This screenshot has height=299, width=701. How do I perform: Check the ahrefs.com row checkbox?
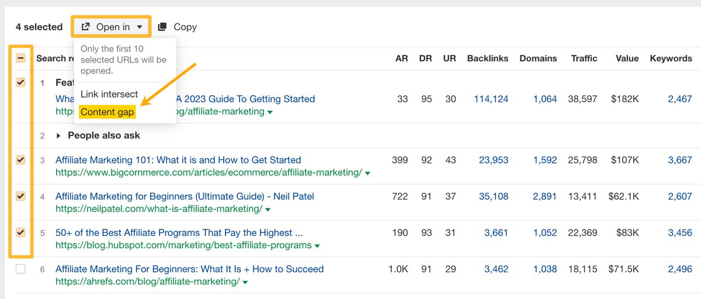tap(20, 269)
